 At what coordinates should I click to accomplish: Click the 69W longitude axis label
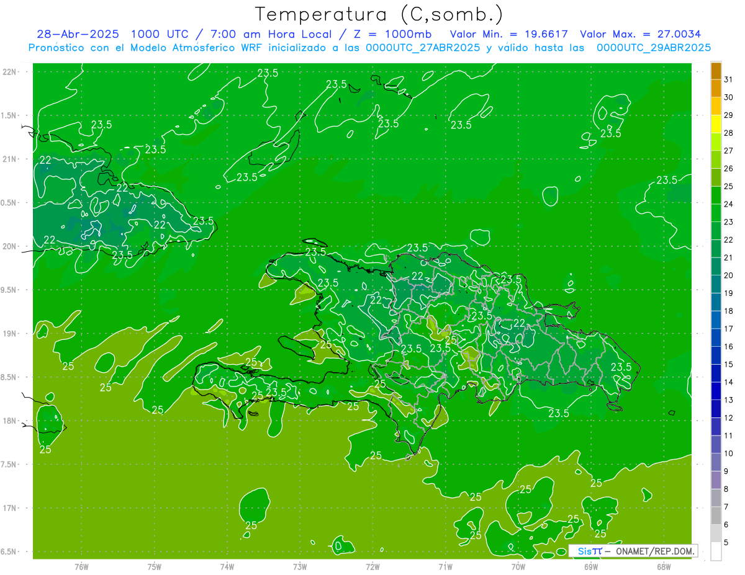click(591, 566)
